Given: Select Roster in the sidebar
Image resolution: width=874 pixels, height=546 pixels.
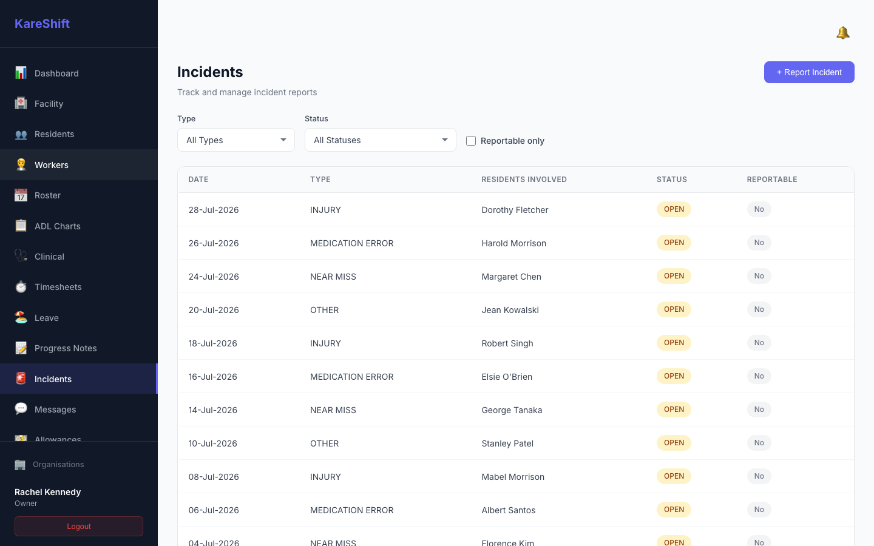Looking at the screenshot, I should click(x=79, y=195).
